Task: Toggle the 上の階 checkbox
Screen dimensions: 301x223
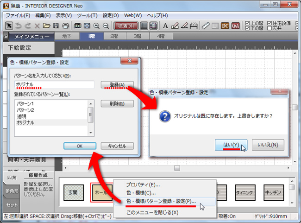Action: 247,23
